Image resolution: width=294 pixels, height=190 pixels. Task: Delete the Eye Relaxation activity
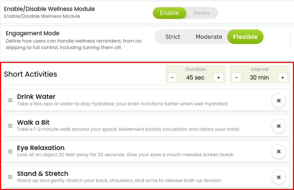click(278, 151)
